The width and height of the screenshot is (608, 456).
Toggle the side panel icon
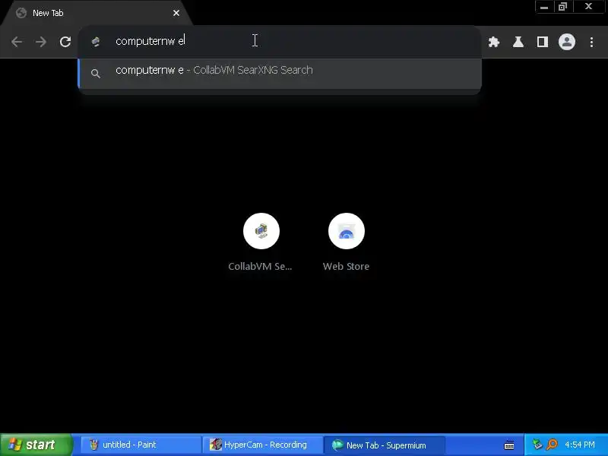[542, 42]
